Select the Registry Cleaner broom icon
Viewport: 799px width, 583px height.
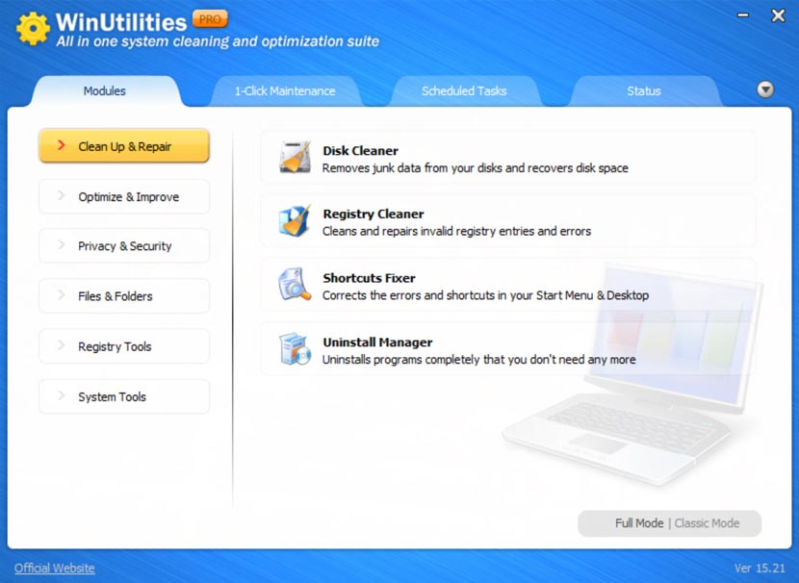tap(294, 221)
